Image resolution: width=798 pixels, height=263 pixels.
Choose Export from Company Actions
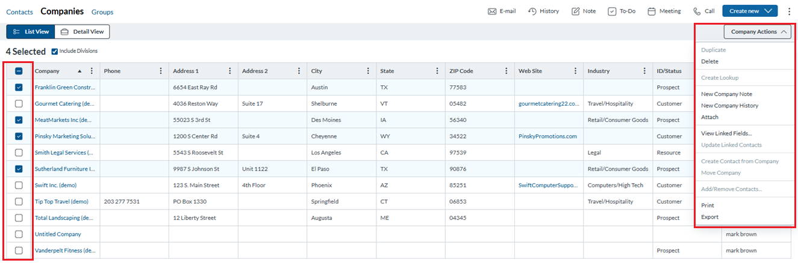pyautogui.click(x=709, y=217)
